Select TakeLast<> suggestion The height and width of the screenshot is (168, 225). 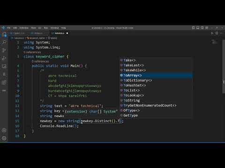click(156, 65)
